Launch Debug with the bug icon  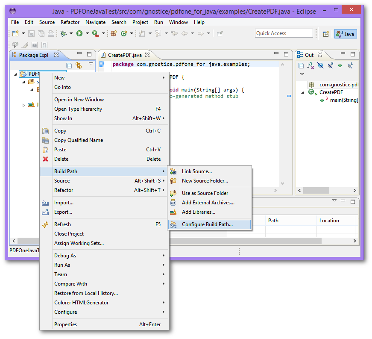click(x=63, y=33)
